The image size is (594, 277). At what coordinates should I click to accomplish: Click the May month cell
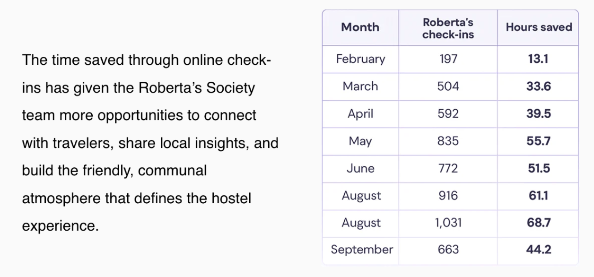pyautogui.click(x=360, y=141)
